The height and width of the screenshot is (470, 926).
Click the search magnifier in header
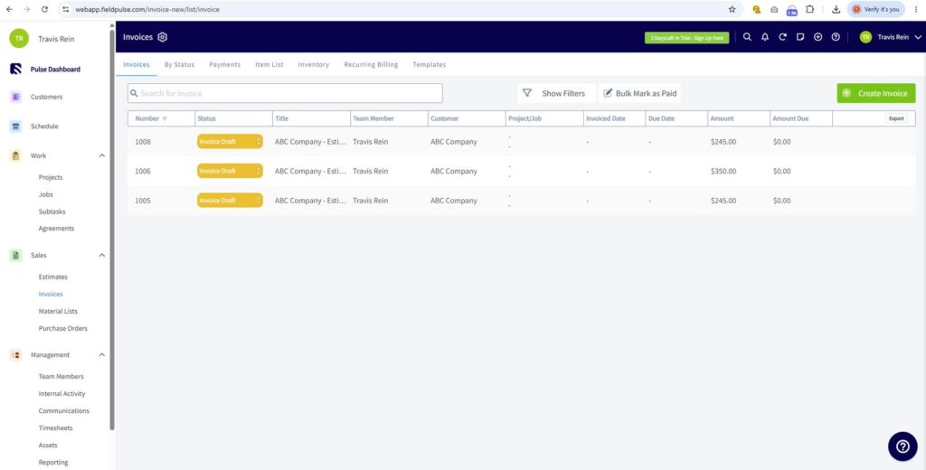tap(747, 37)
